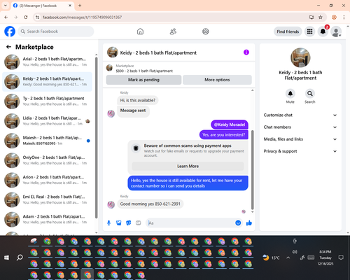Choose a sticker icon in composer
The height and width of the screenshot is (280, 350).
(129, 223)
